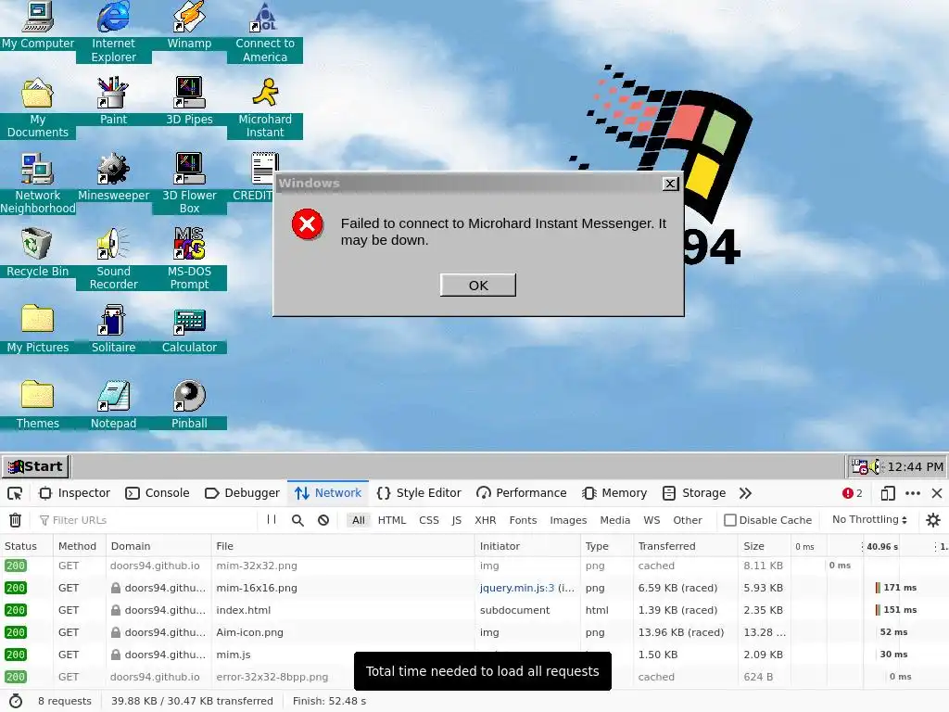Screen dimensions: 949x712
Task: Switch to the Inspector tab
Action: (x=74, y=493)
